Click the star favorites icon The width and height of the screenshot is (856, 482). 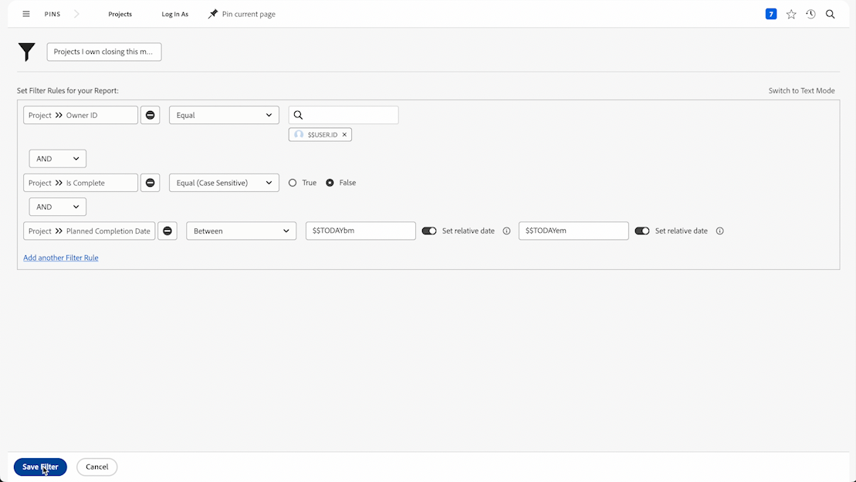tap(790, 13)
